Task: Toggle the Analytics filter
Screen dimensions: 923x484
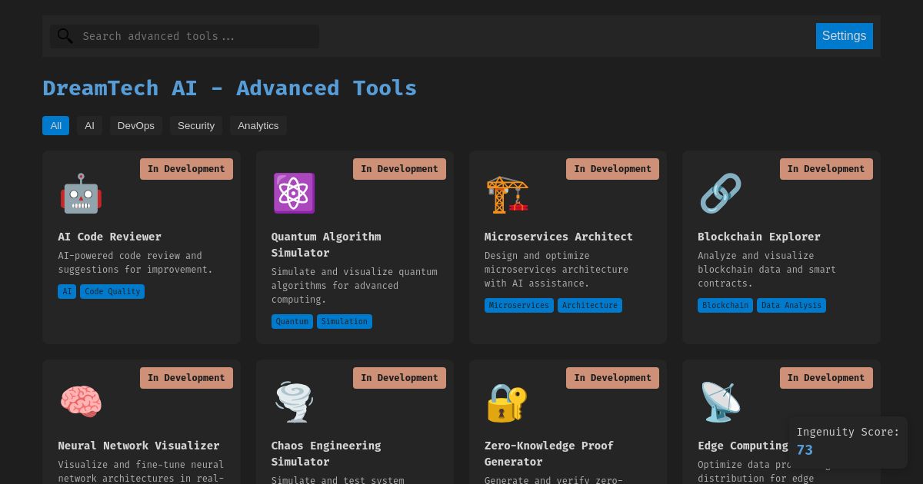Action: coord(258,125)
